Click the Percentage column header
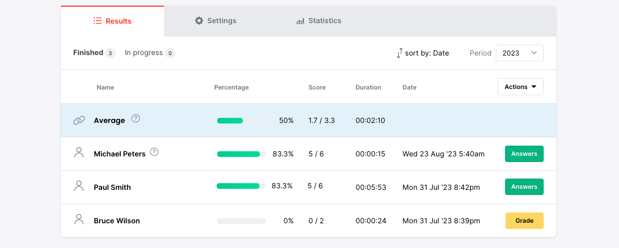 (x=231, y=87)
